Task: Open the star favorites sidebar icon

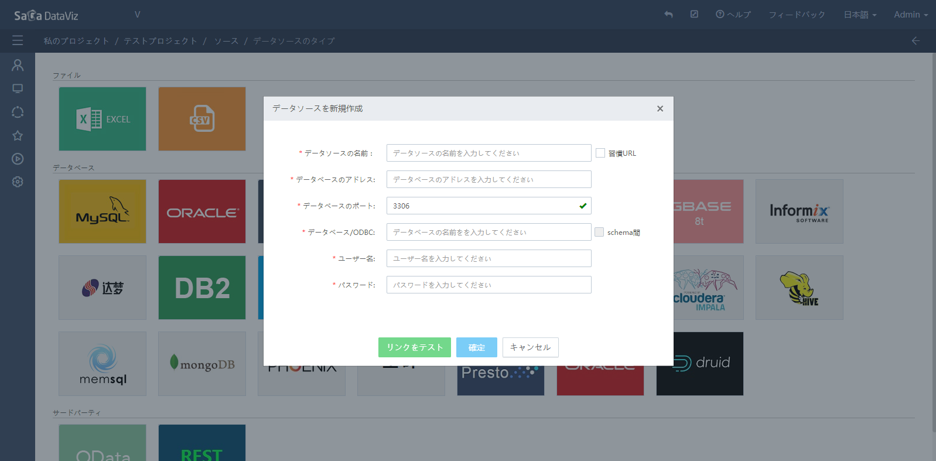Action: pos(18,135)
